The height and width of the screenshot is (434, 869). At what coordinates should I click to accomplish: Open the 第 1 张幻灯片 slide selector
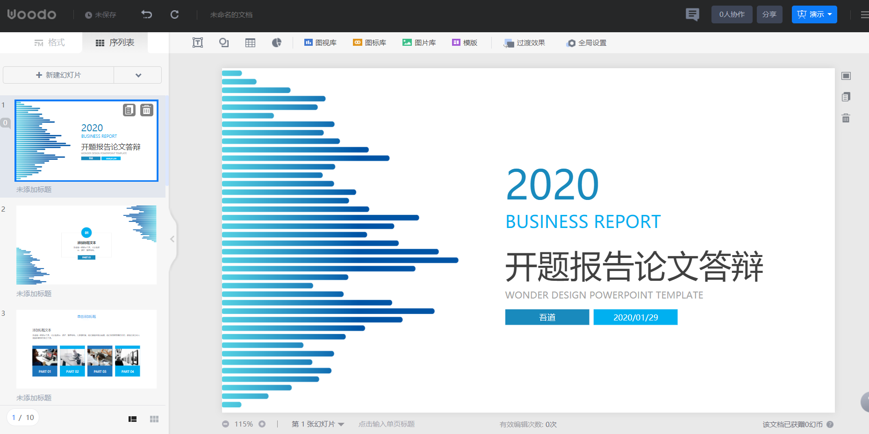click(318, 424)
